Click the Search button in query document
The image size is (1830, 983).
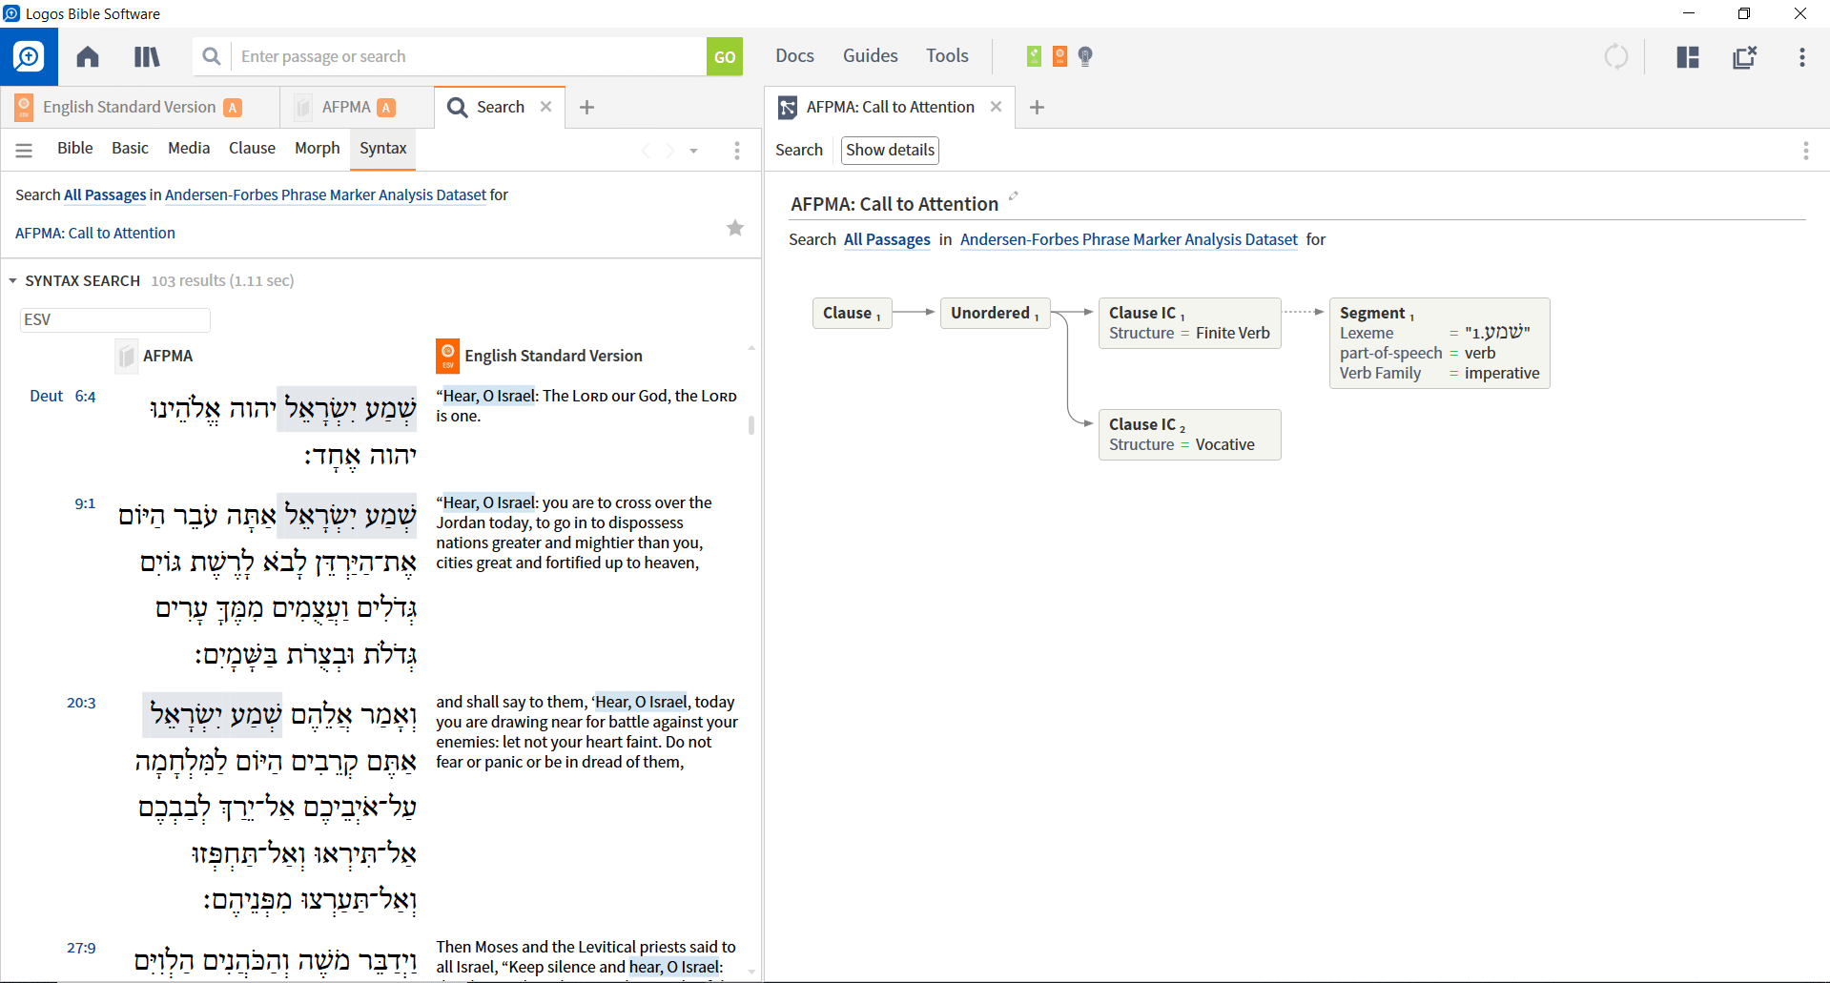[x=799, y=150]
